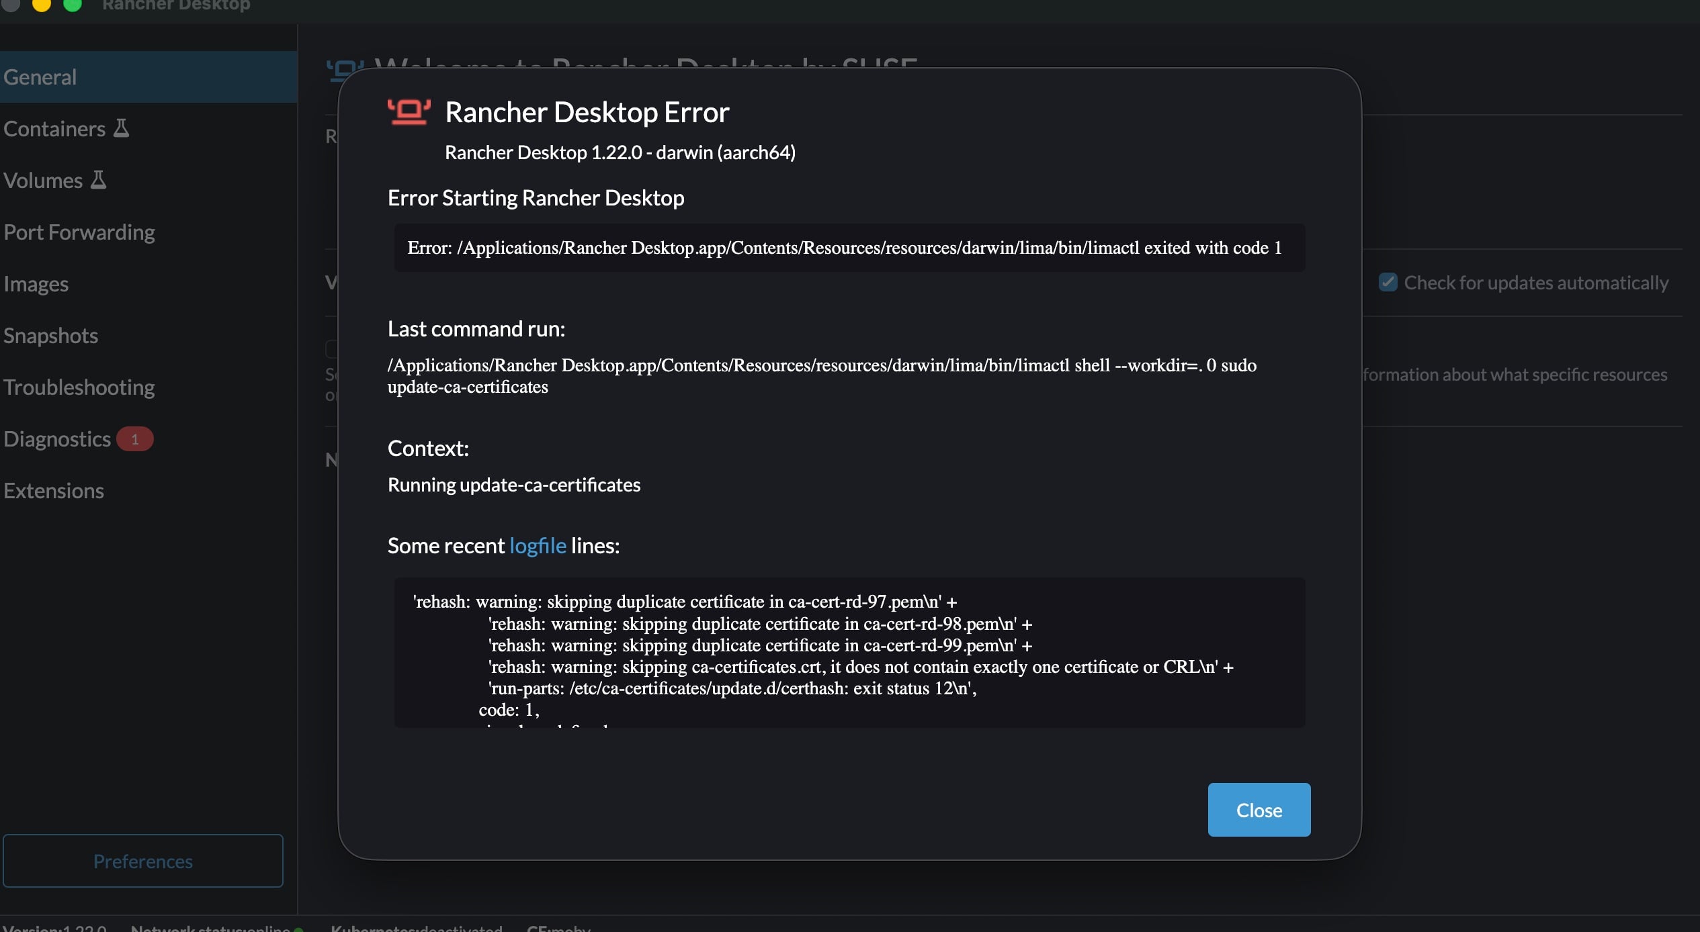Click the green fullscreen window button
Viewport: 1700px width, 932px height.
point(72,4)
